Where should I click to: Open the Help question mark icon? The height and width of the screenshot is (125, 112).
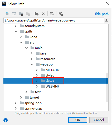[x=6, y=120]
